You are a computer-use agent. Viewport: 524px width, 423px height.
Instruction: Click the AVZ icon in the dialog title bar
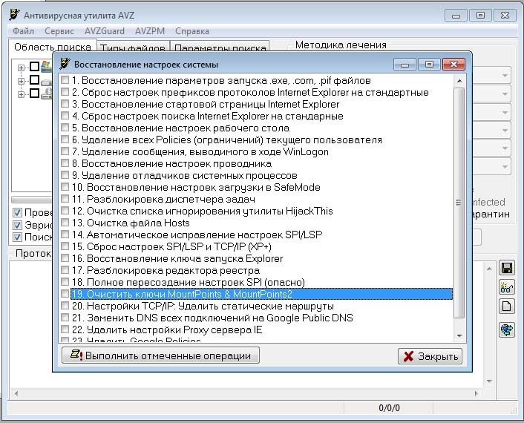point(65,64)
